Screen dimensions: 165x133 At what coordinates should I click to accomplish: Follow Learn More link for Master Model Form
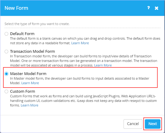[x=30, y=83]
